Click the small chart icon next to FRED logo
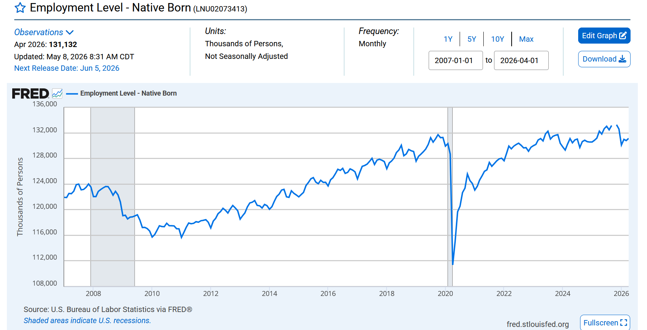Image resolution: width=647 pixels, height=330 pixels. pos(57,93)
